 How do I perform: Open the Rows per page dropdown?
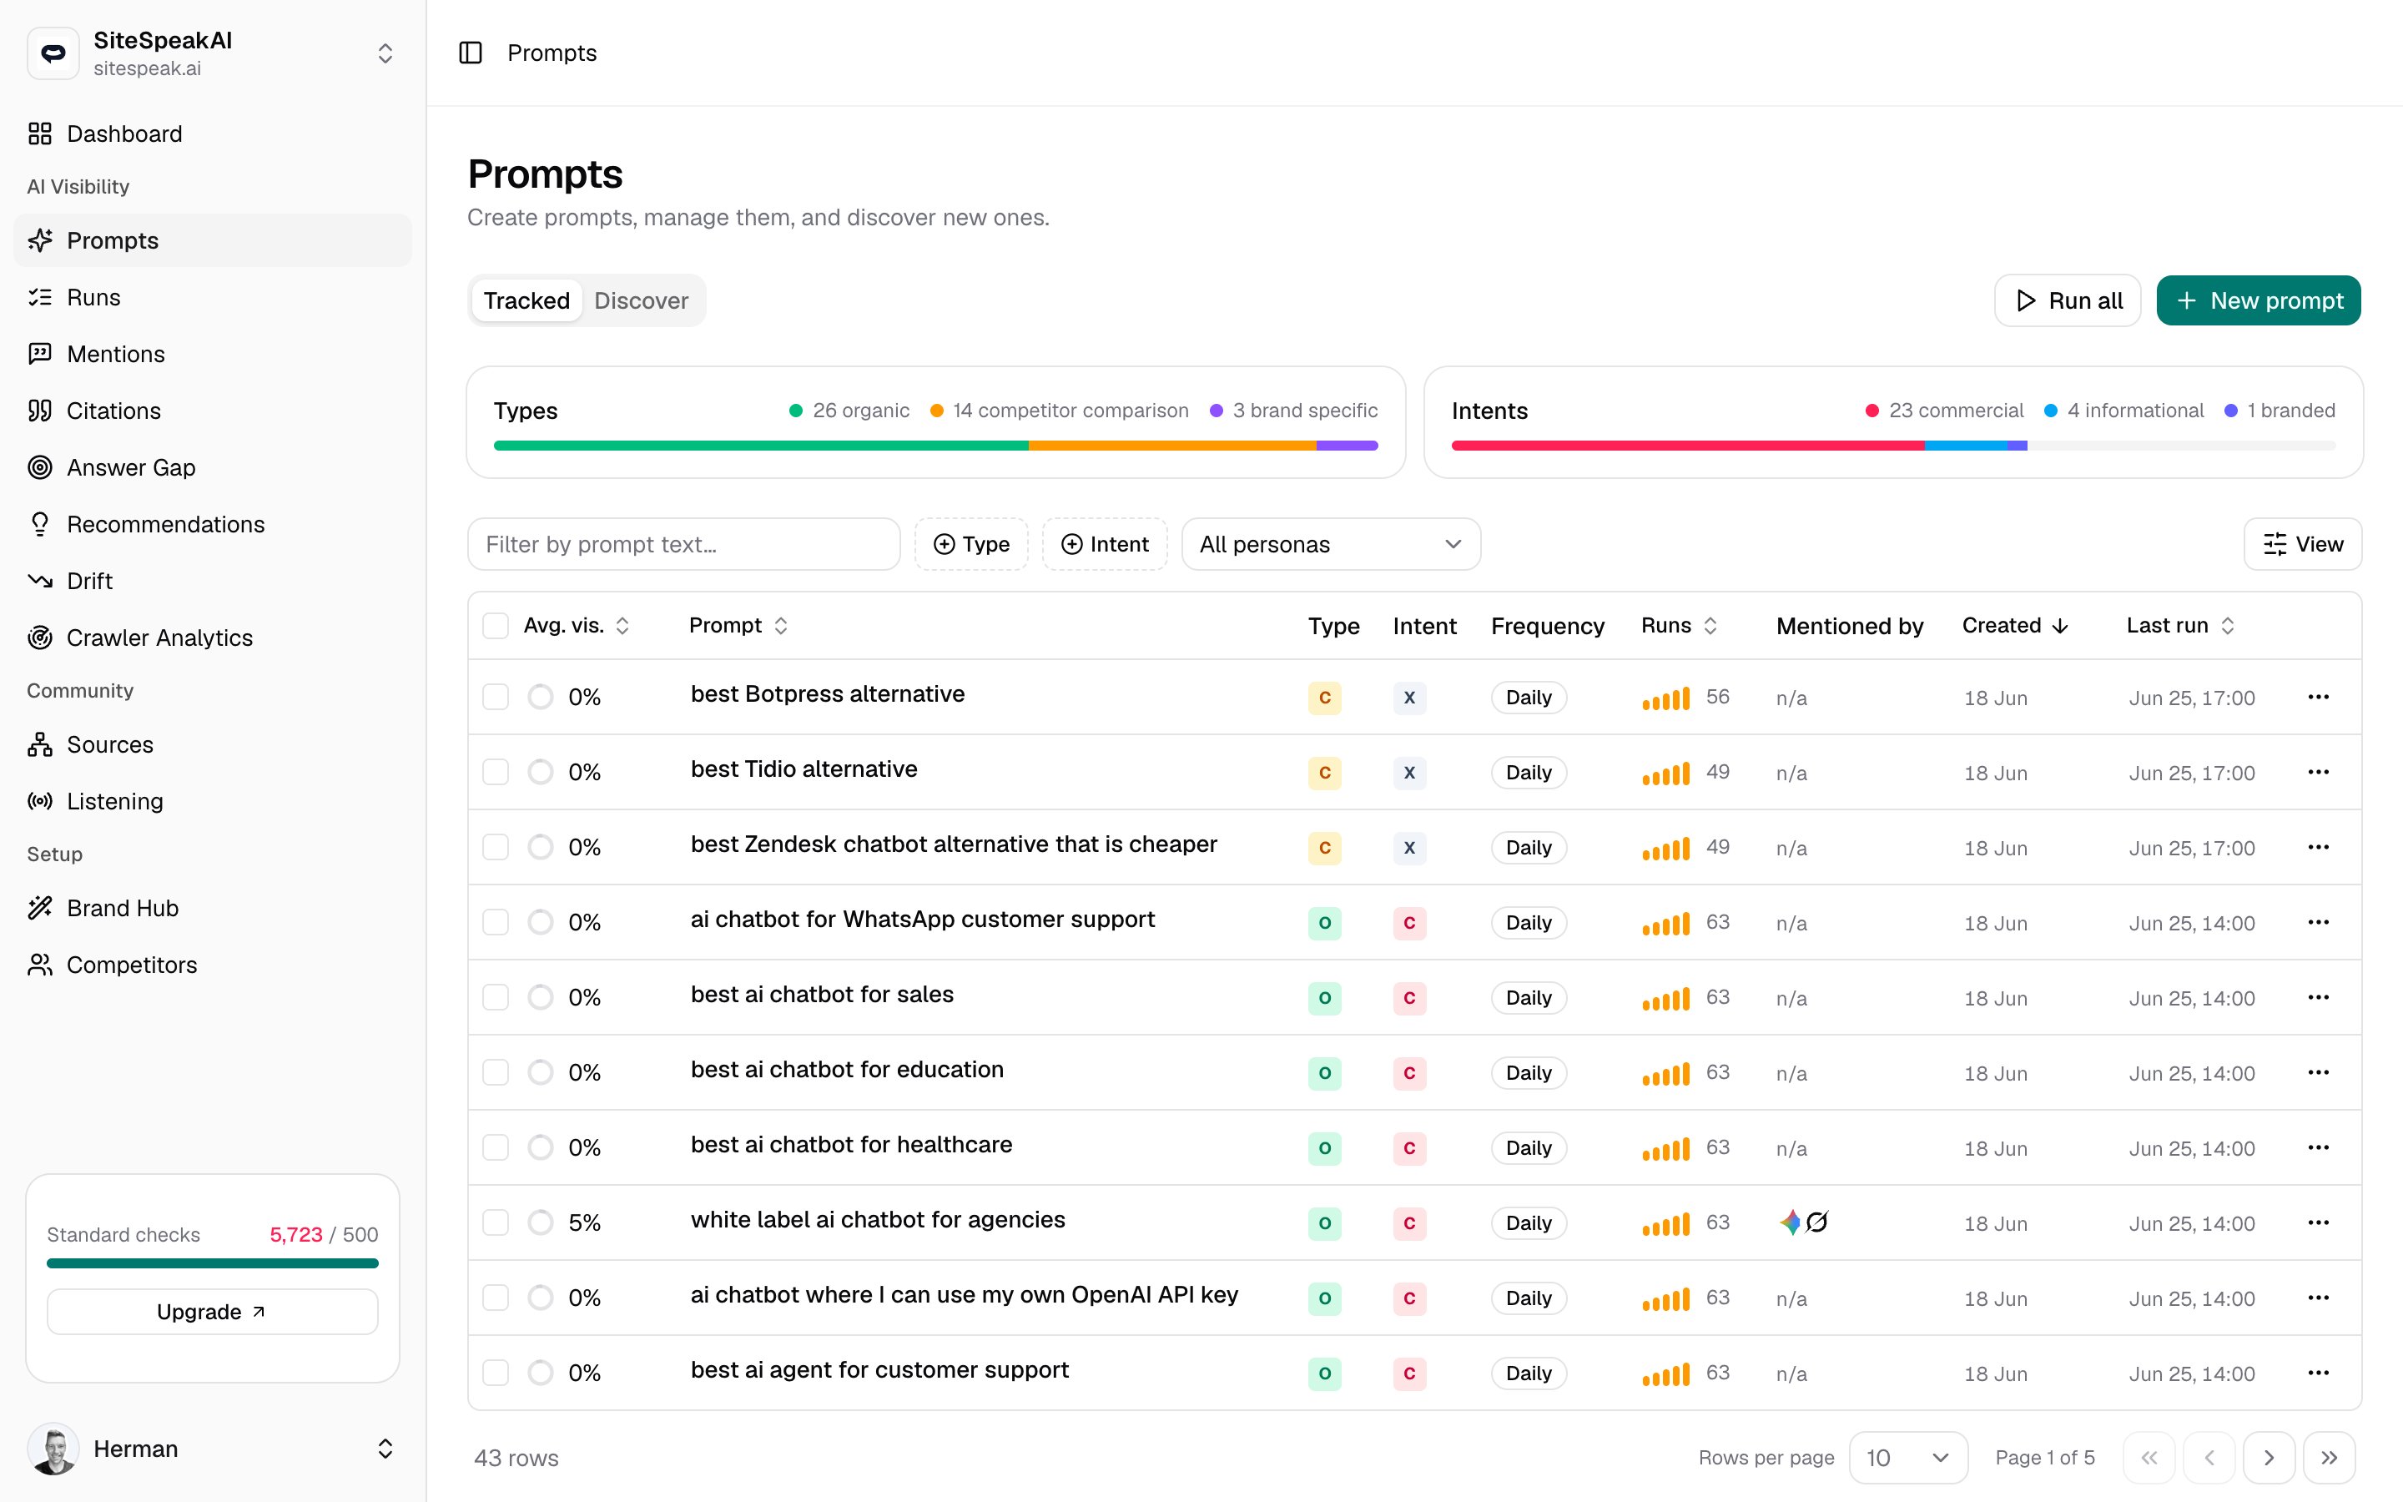click(1908, 1457)
